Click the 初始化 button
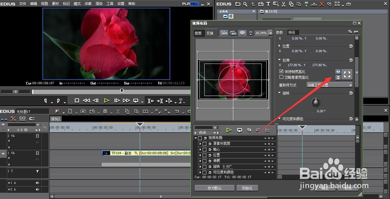This screenshot has height=199, width=390. click(247, 188)
